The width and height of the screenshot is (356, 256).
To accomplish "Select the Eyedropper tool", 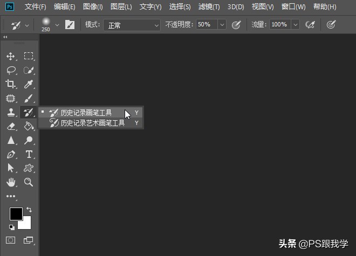I will [x=29, y=84].
